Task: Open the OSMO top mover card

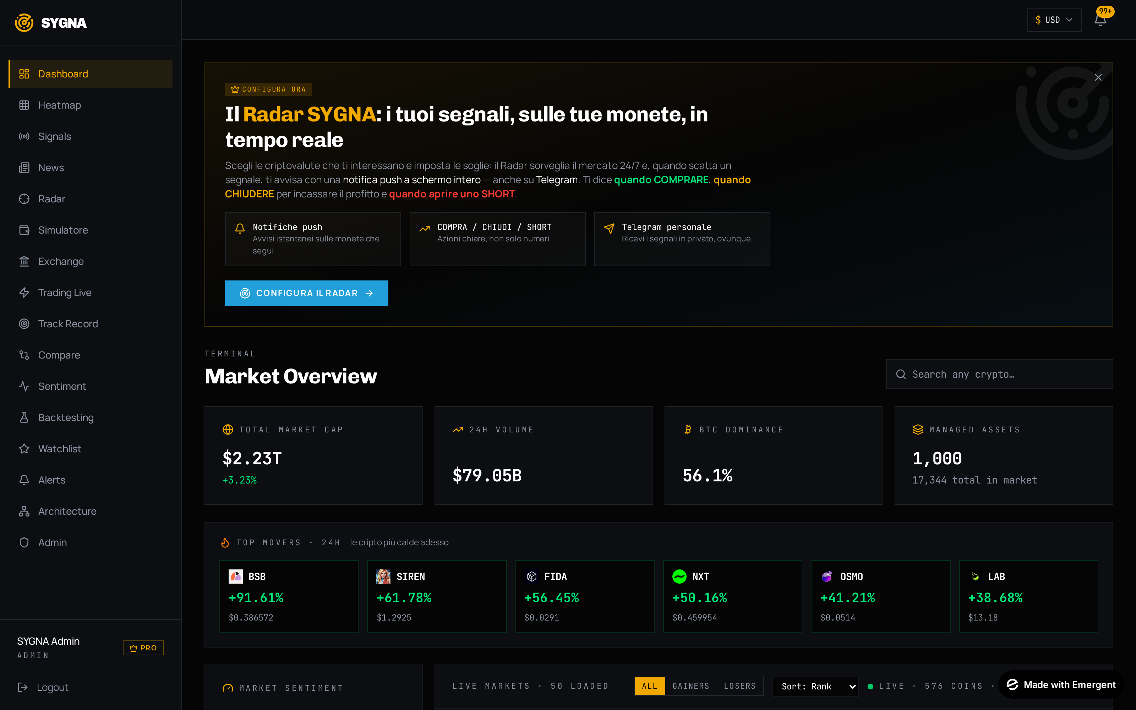Action: coord(881,596)
